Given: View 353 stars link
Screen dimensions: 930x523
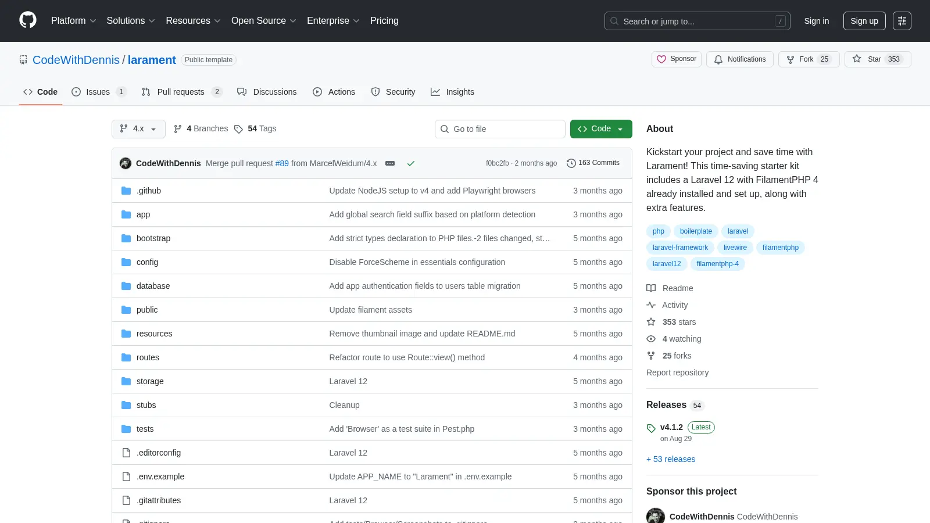Looking at the screenshot, I should (x=671, y=322).
